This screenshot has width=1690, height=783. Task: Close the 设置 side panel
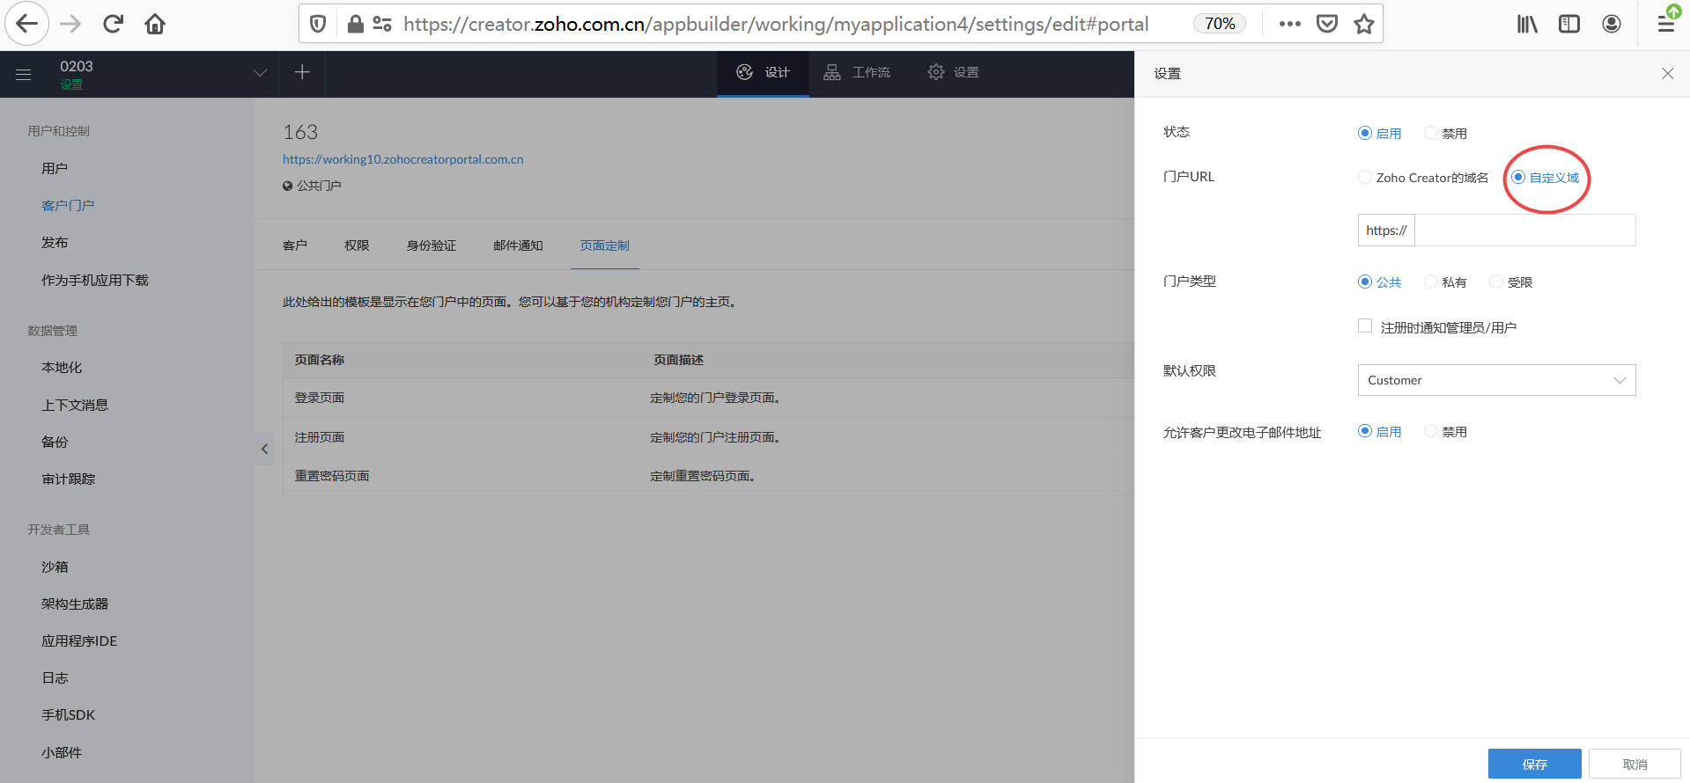coord(1667,74)
